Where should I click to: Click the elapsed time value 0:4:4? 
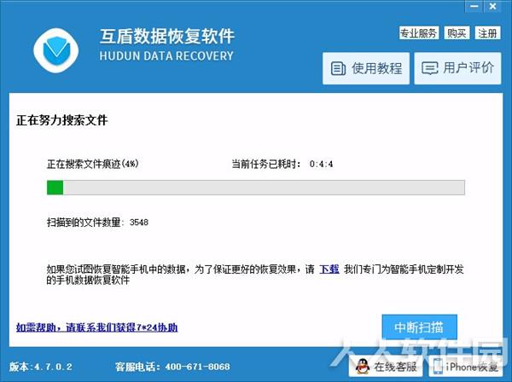pos(322,164)
